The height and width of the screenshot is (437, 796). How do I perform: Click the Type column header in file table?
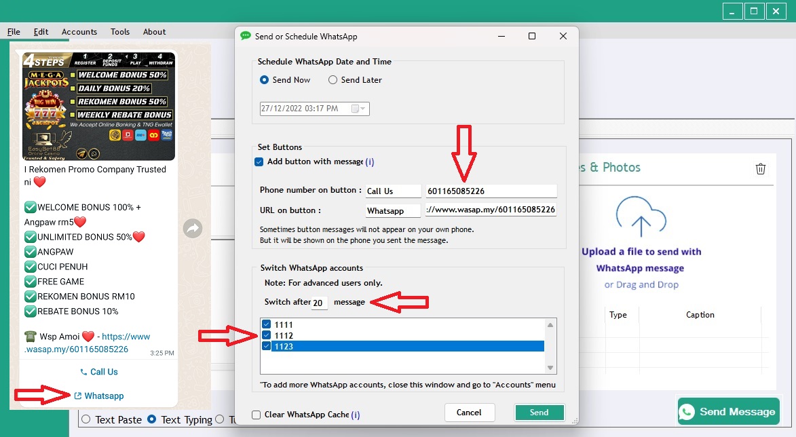618,315
